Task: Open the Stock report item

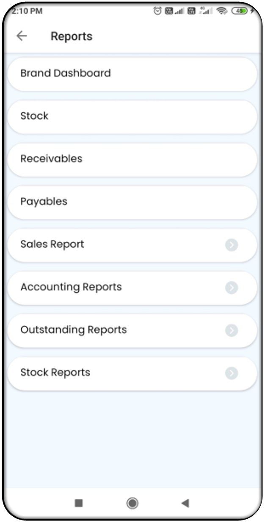Action: (x=34, y=116)
